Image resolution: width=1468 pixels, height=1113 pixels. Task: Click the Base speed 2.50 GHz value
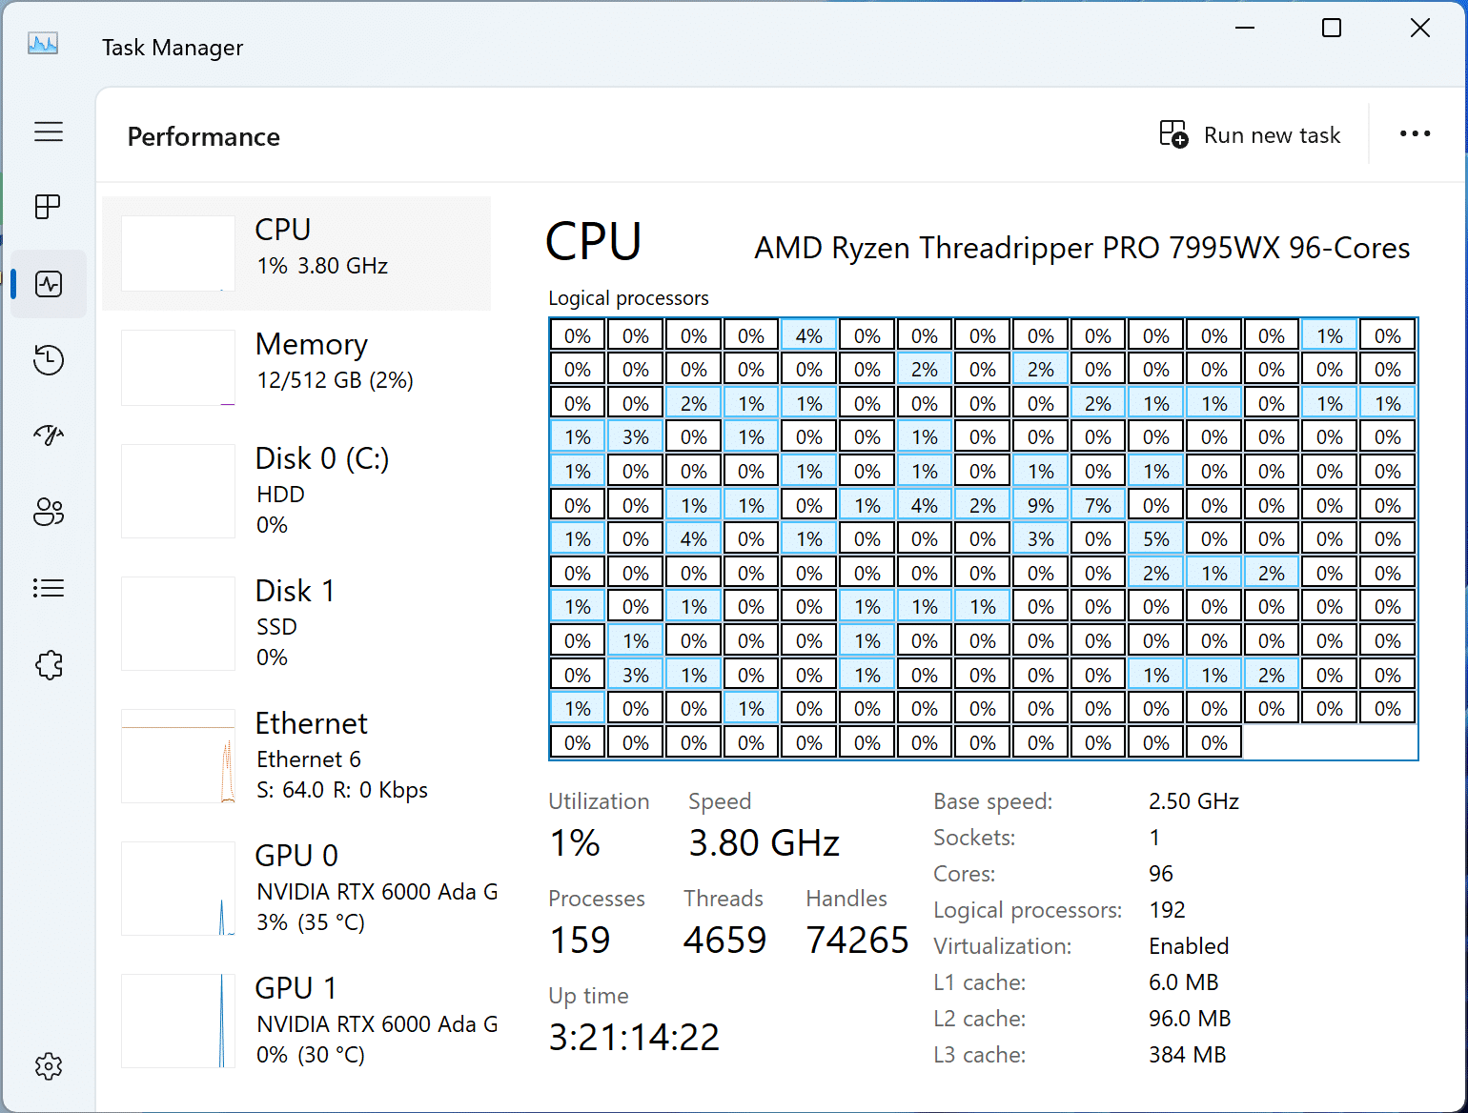[x=1193, y=801]
